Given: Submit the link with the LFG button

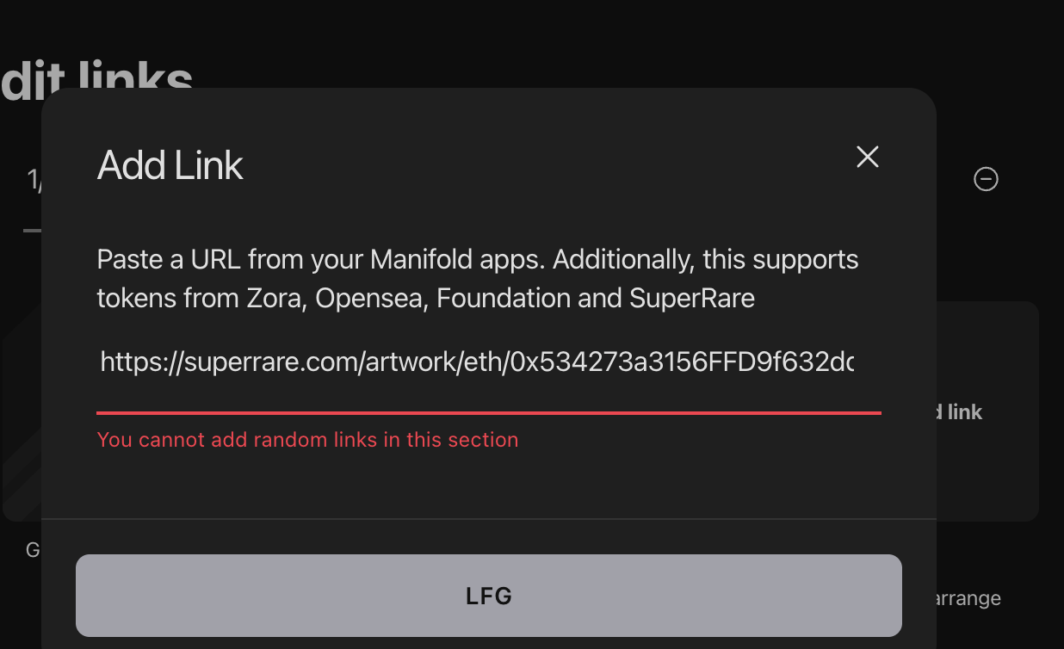Looking at the screenshot, I should [489, 596].
